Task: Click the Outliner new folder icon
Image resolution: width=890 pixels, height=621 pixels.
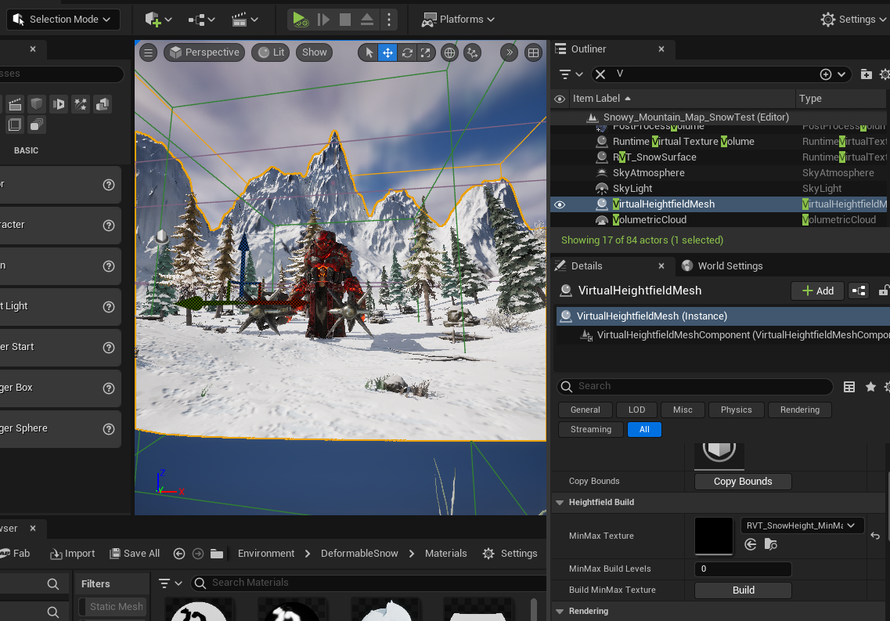Action: [867, 74]
